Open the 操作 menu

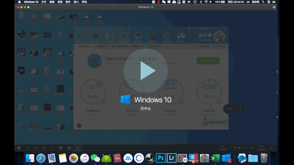coord(68,2)
